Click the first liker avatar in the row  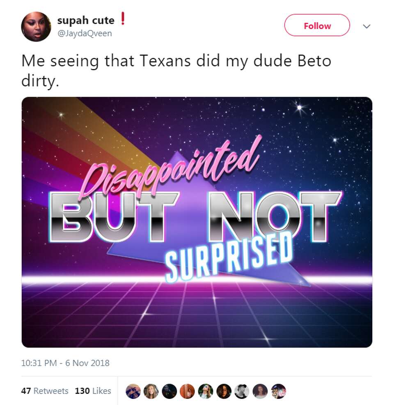point(133,391)
